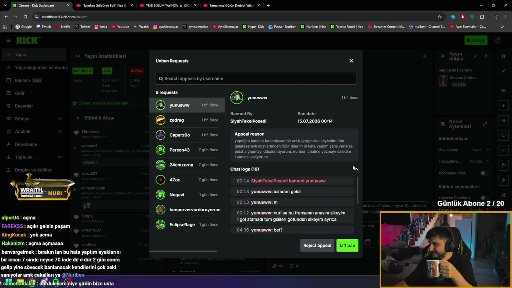Click the address bar URL
Image resolution: width=512 pixels, height=288 pixels.
pos(64,17)
